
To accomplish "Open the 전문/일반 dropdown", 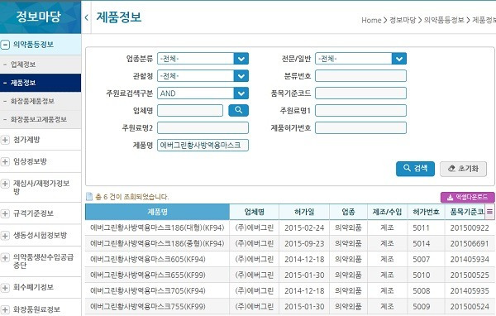I will 360,59.
